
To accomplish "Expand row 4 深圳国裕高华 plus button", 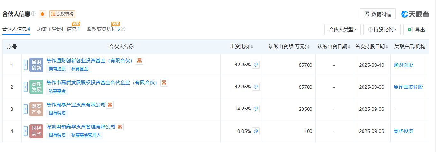I will pos(26,131).
